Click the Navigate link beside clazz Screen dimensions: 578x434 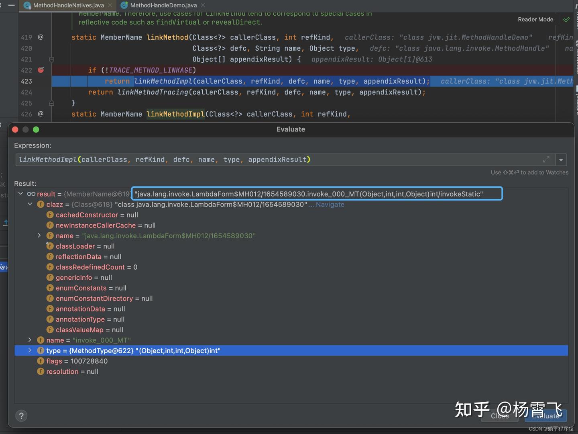pos(330,205)
